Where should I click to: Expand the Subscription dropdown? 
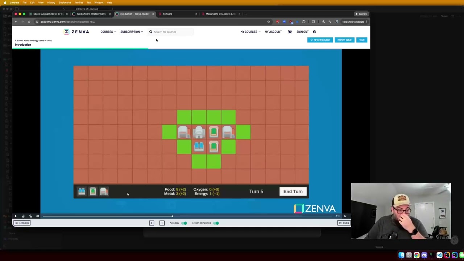click(132, 32)
